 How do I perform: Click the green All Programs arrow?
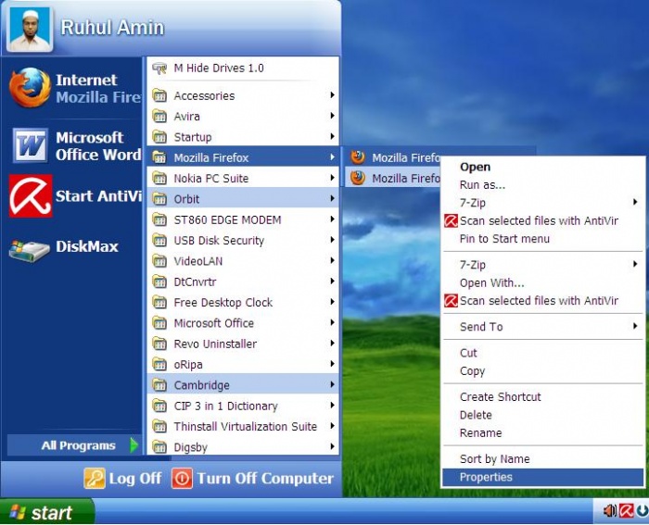tap(134, 445)
